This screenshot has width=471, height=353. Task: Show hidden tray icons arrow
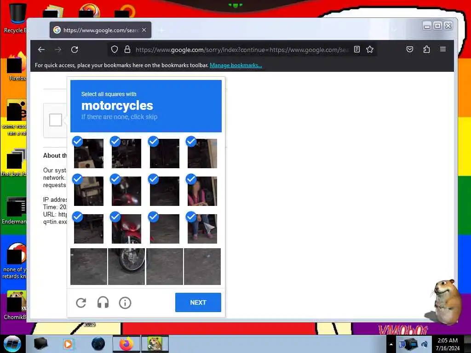pos(391,344)
